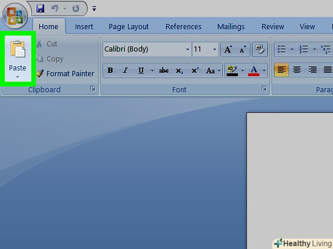333x249 pixels.
Task: Toggle italic formatting
Action: pos(125,70)
